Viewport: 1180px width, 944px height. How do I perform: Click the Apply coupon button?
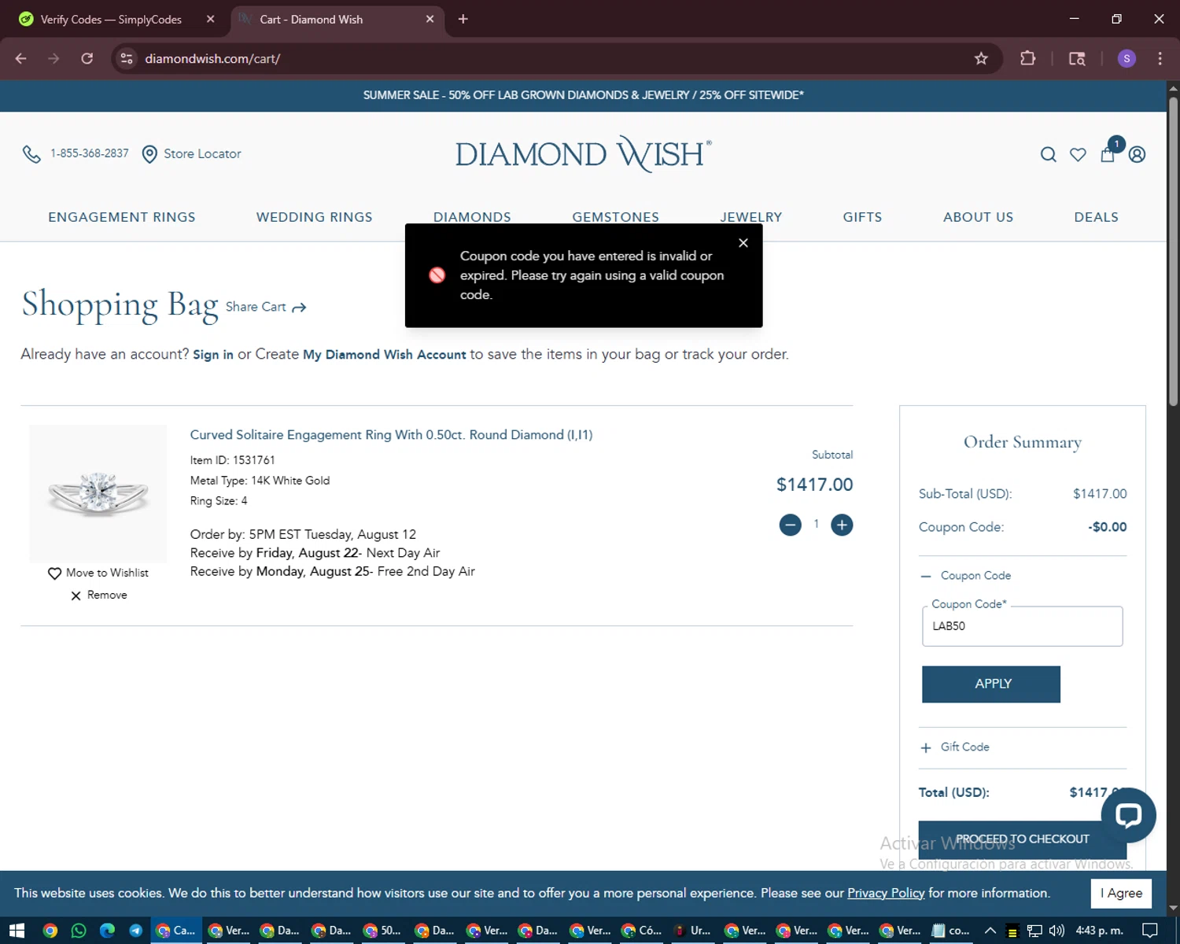coord(991,684)
